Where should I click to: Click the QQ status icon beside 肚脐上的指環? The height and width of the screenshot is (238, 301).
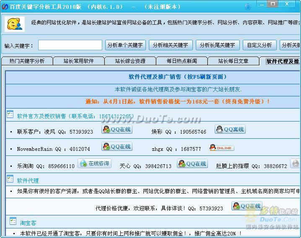(296, 163)
